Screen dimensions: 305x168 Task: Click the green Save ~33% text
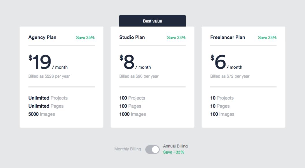174,152
